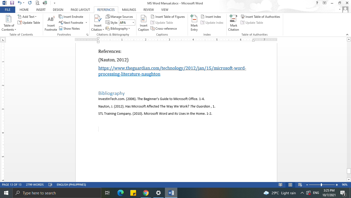Click the Insert Citation icon
This screenshot has width=351, height=198.
click(98, 19)
